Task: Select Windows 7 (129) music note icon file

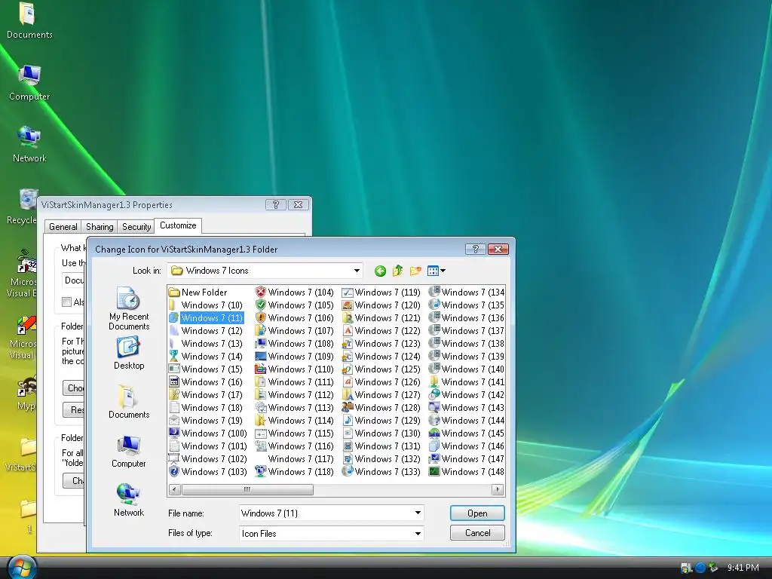Action: tap(381, 421)
